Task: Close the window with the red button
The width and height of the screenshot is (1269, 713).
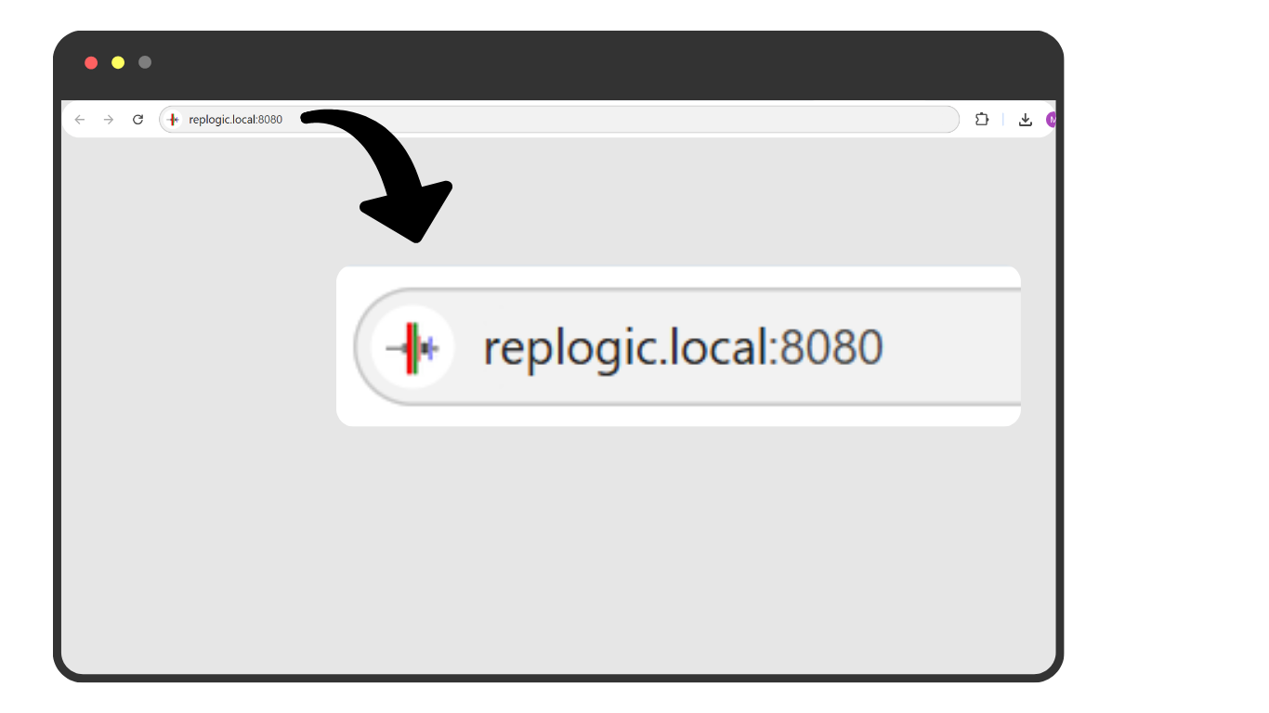Action: (x=91, y=62)
